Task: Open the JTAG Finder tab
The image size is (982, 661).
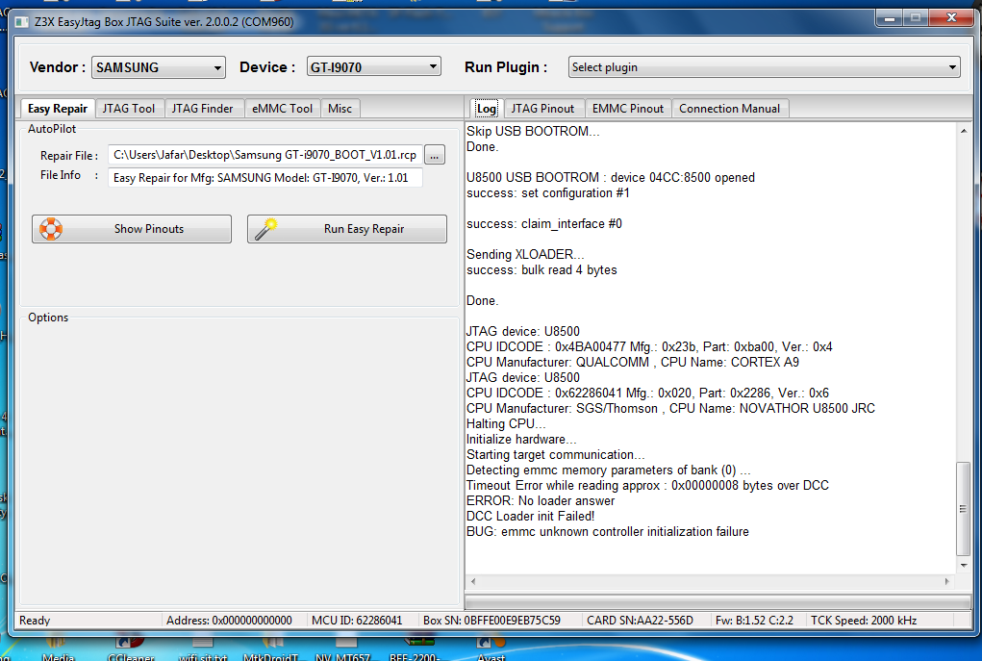Action: pos(202,109)
